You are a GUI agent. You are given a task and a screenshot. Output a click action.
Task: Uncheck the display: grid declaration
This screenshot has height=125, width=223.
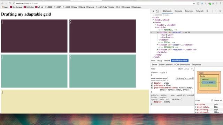coord(152,83)
